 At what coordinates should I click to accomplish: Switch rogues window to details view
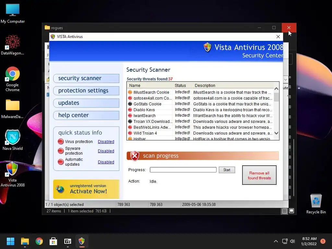(284, 211)
